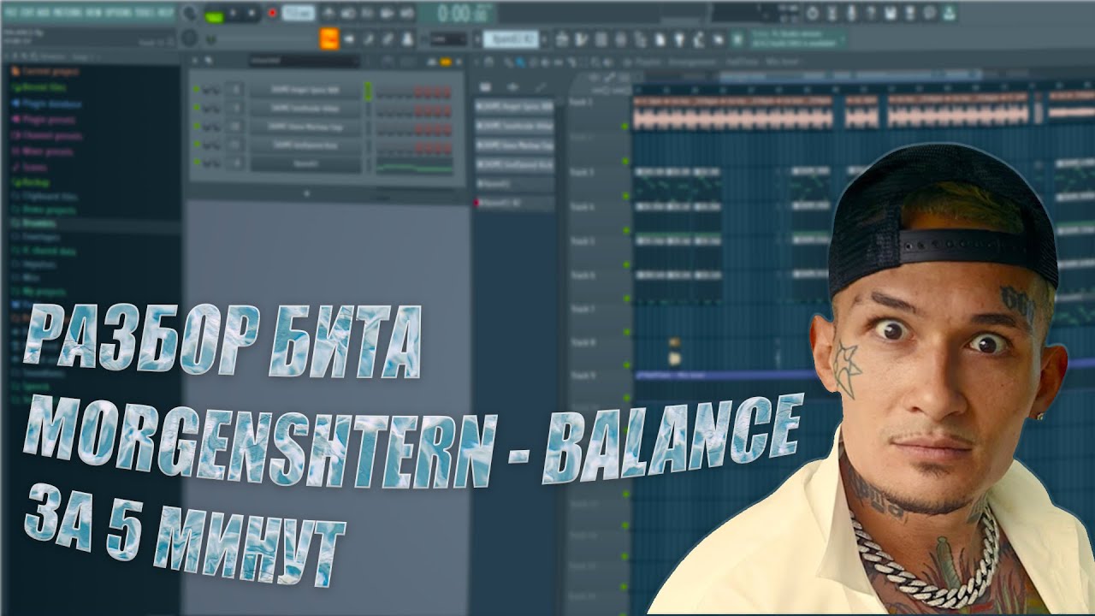This screenshot has width=1095, height=616.
Task: Expand Channel presets in the browser
Action: [46, 135]
